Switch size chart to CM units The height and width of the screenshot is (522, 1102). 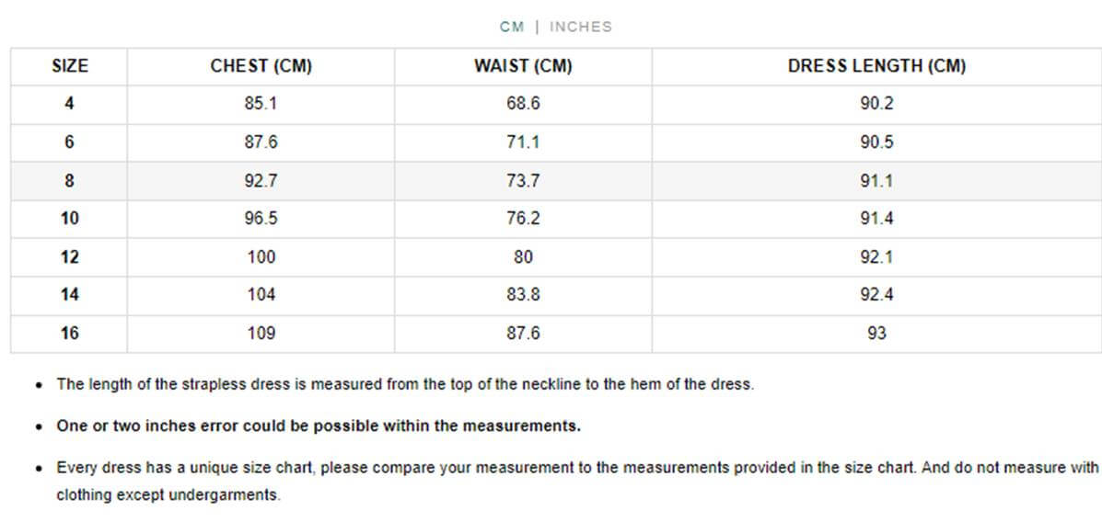coord(512,27)
